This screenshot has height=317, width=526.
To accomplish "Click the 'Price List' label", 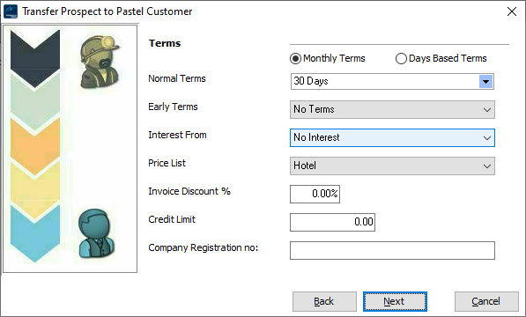I will click(x=167, y=163).
